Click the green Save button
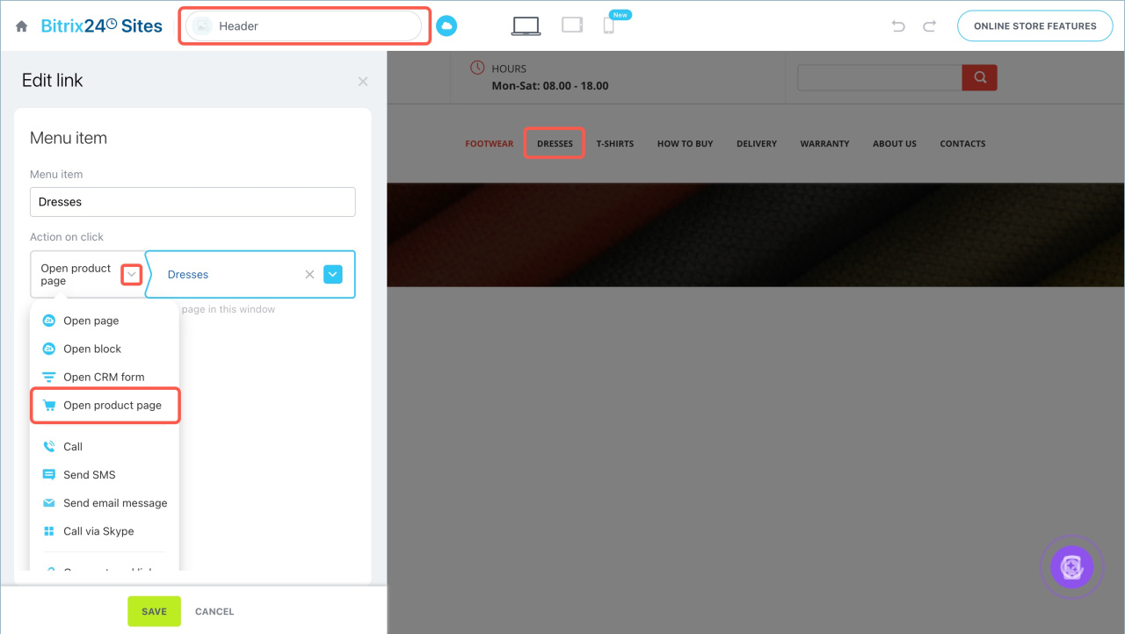Screen dimensions: 1125x634 [154, 611]
